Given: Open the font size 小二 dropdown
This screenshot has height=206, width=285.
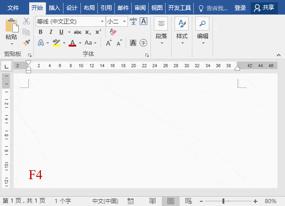Looking at the screenshot, I should (124, 22).
